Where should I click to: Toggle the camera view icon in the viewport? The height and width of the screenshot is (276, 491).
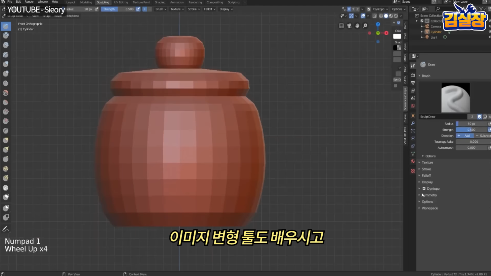349,26
